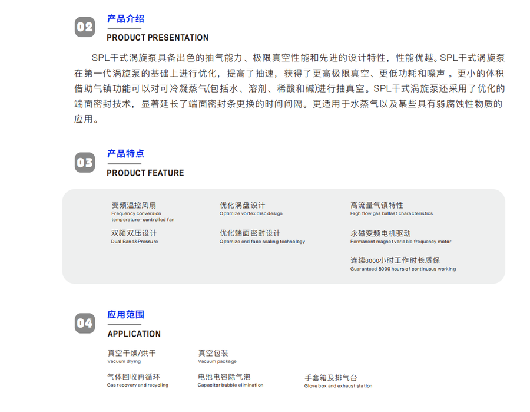Click the 02 section number badge
The width and height of the screenshot is (530, 412).
tap(85, 27)
